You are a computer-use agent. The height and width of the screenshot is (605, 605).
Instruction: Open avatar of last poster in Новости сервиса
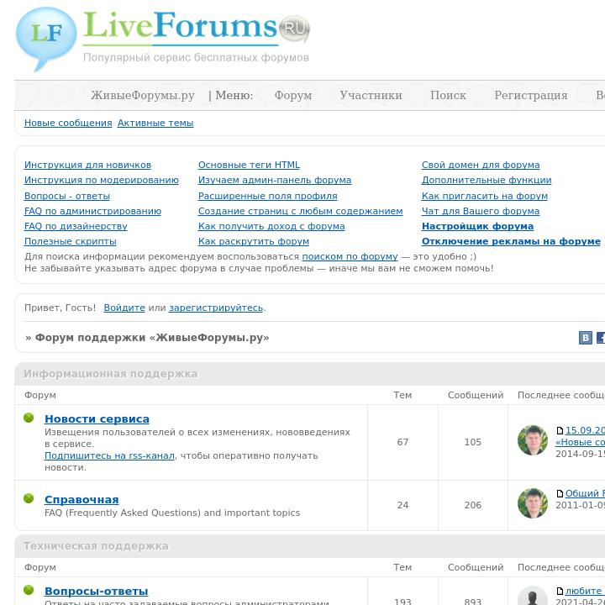pos(533,440)
